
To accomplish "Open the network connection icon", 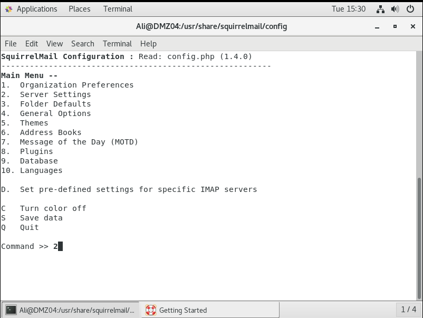I will [380, 9].
